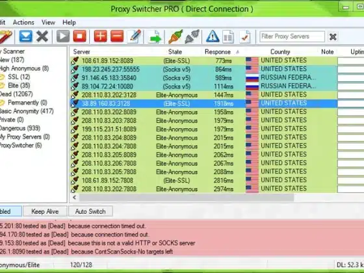
Task: Select the High Anonymous (8) folder
Action: click(x=25, y=68)
